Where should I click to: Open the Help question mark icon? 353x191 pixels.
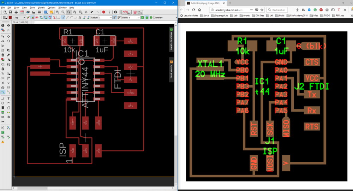(115, 12)
